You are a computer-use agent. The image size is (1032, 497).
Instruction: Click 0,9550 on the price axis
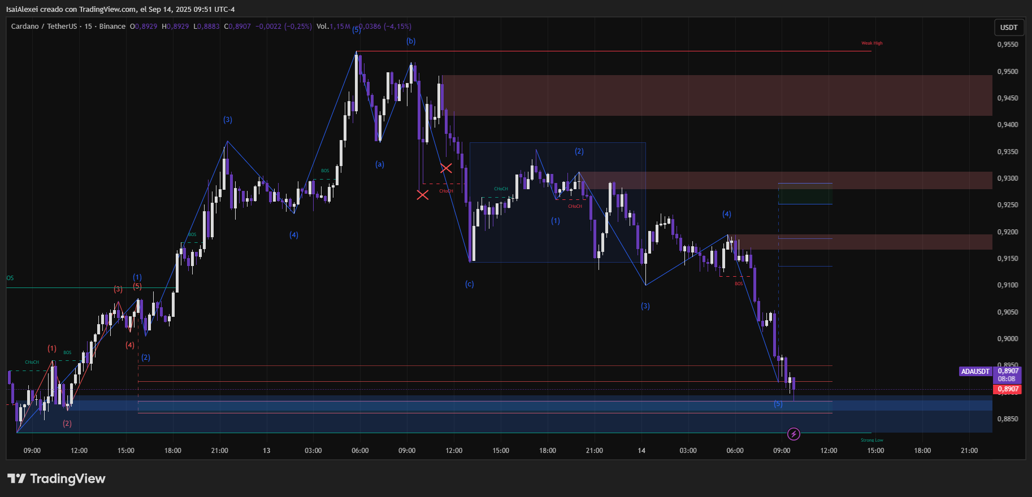tap(1007, 45)
